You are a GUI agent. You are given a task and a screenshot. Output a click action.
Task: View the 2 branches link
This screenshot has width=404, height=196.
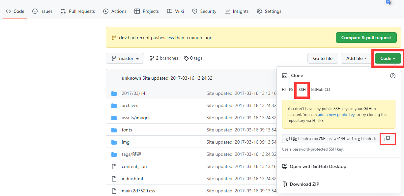click(x=164, y=58)
